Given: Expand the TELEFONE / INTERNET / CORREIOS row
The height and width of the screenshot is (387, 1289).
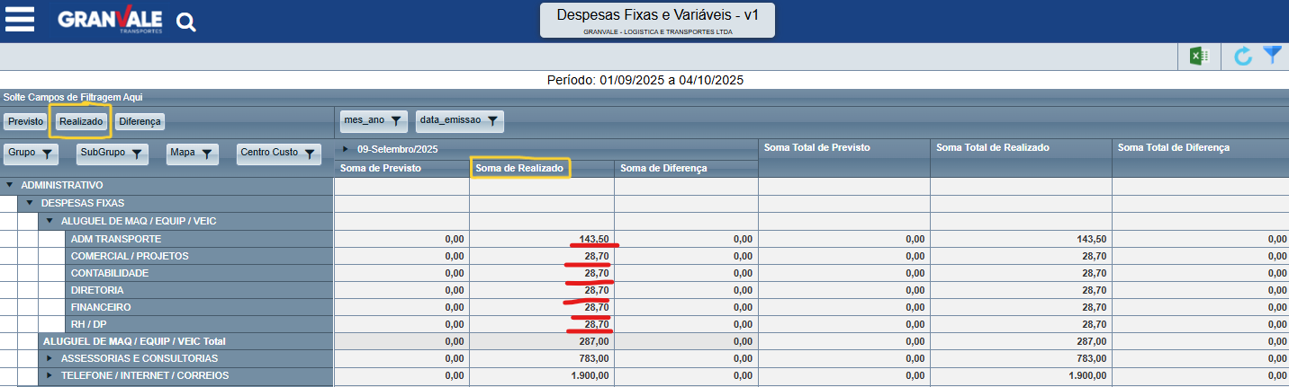Looking at the screenshot, I should (x=50, y=375).
